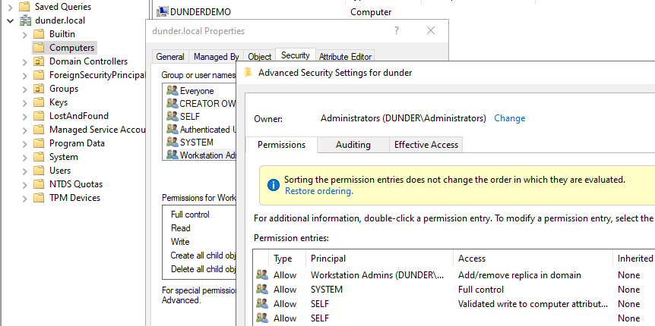Screen dimensions: 655x326
Task: Click the Keys folder icon
Action: coord(39,102)
